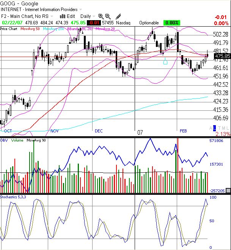
Task: Click the Volume indicator label
Action: coord(17,140)
